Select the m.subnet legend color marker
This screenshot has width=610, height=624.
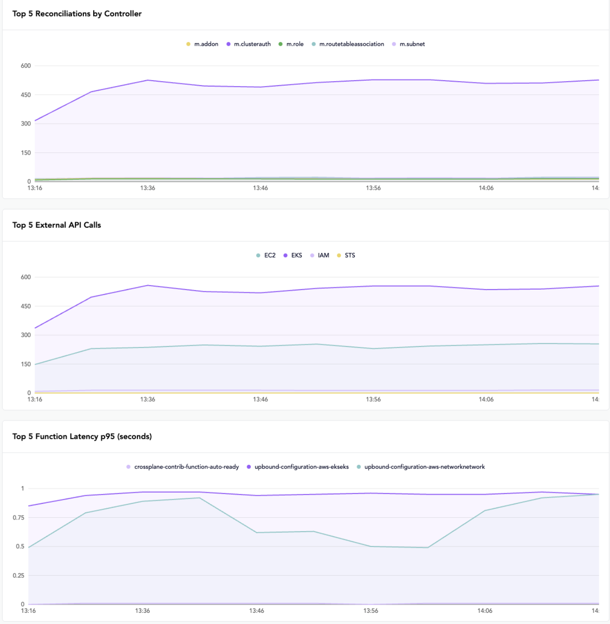[x=394, y=44]
